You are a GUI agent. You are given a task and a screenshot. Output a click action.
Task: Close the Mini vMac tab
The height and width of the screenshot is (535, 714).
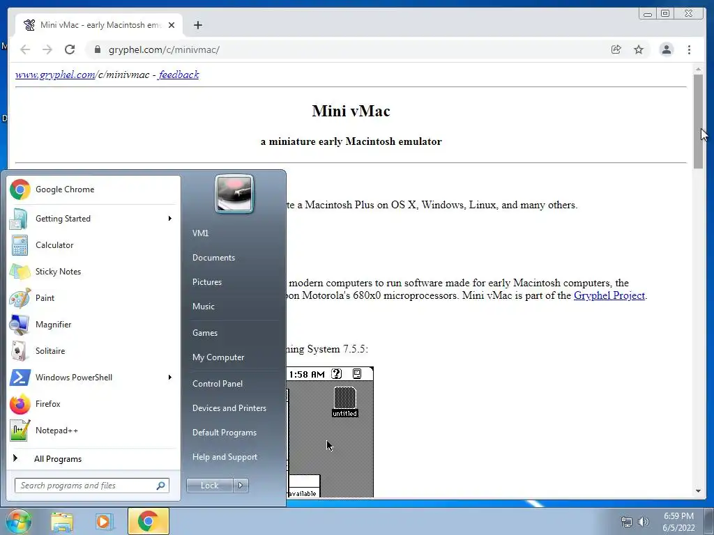(x=172, y=25)
